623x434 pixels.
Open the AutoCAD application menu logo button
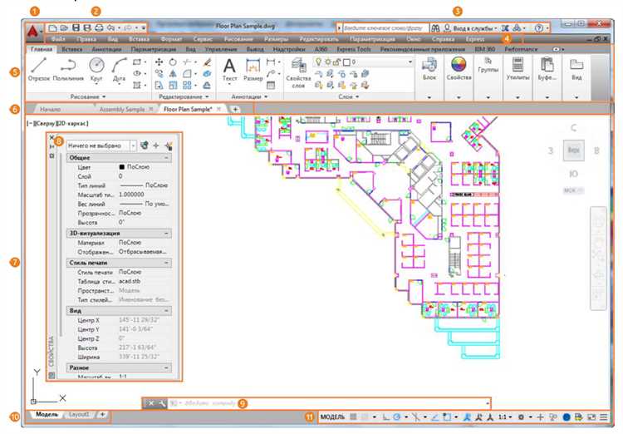[33, 32]
